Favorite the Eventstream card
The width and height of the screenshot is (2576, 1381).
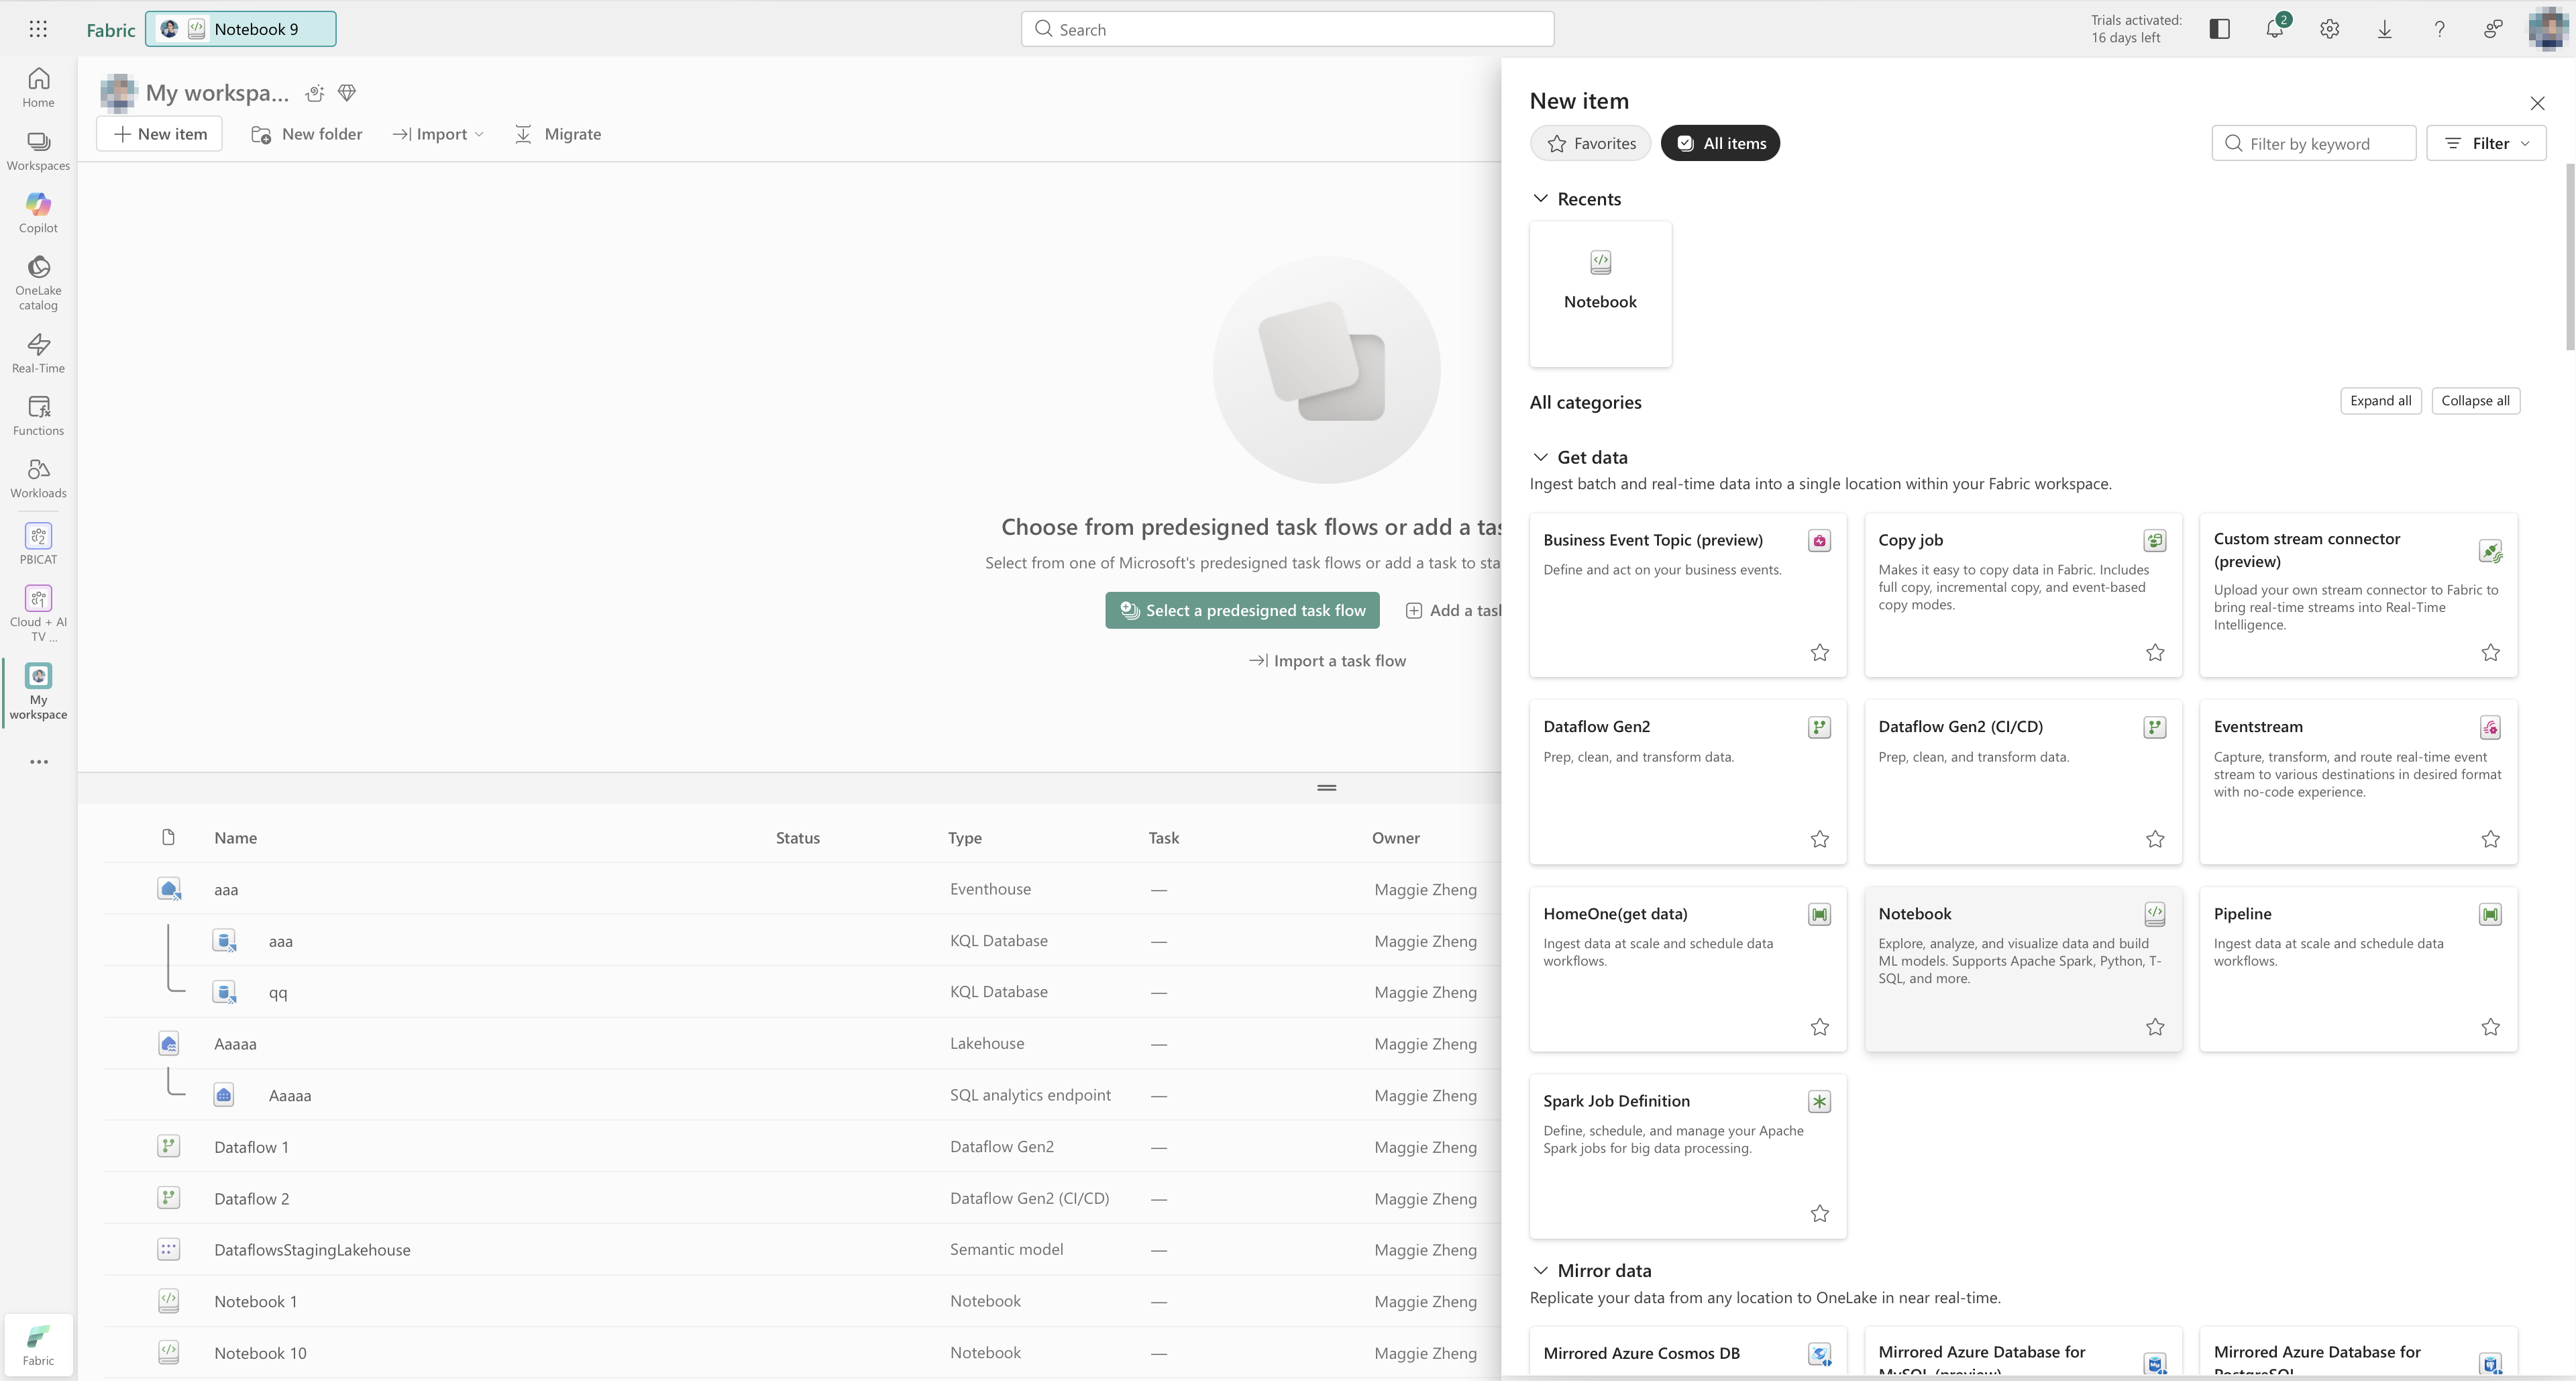[x=2490, y=839]
